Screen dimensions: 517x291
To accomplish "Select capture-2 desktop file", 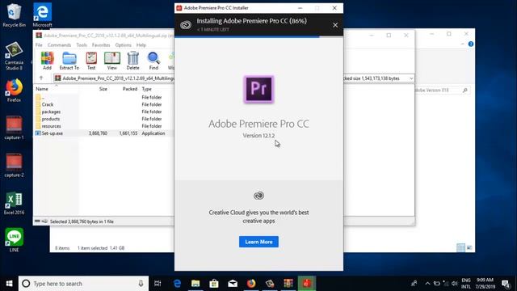I will (14, 166).
